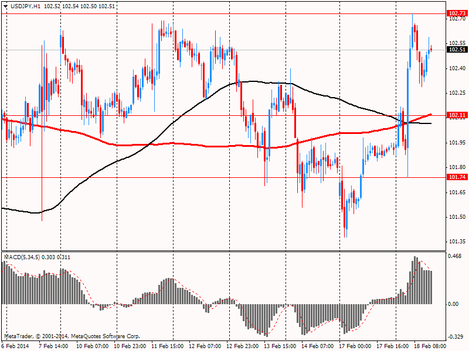Click the 102.55 price scale value
Viewport: 469px width, 351px height.
[457, 43]
